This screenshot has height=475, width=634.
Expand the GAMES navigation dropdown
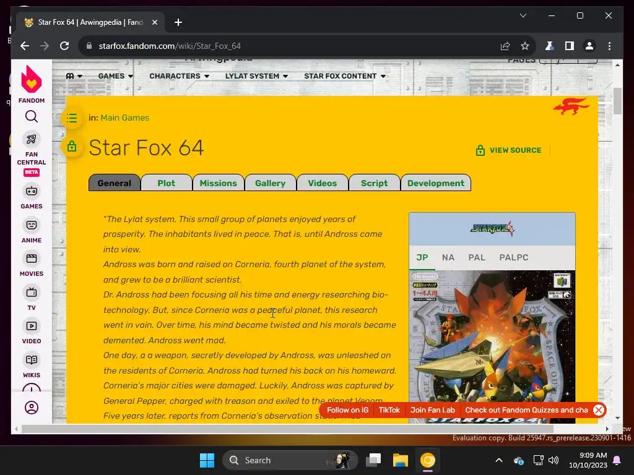pos(116,76)
